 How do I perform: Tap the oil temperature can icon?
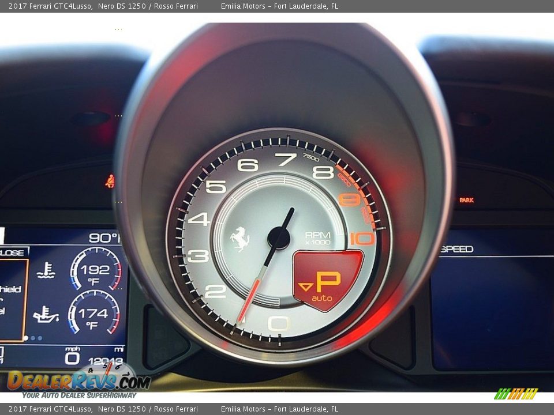(x=46, y=314)
